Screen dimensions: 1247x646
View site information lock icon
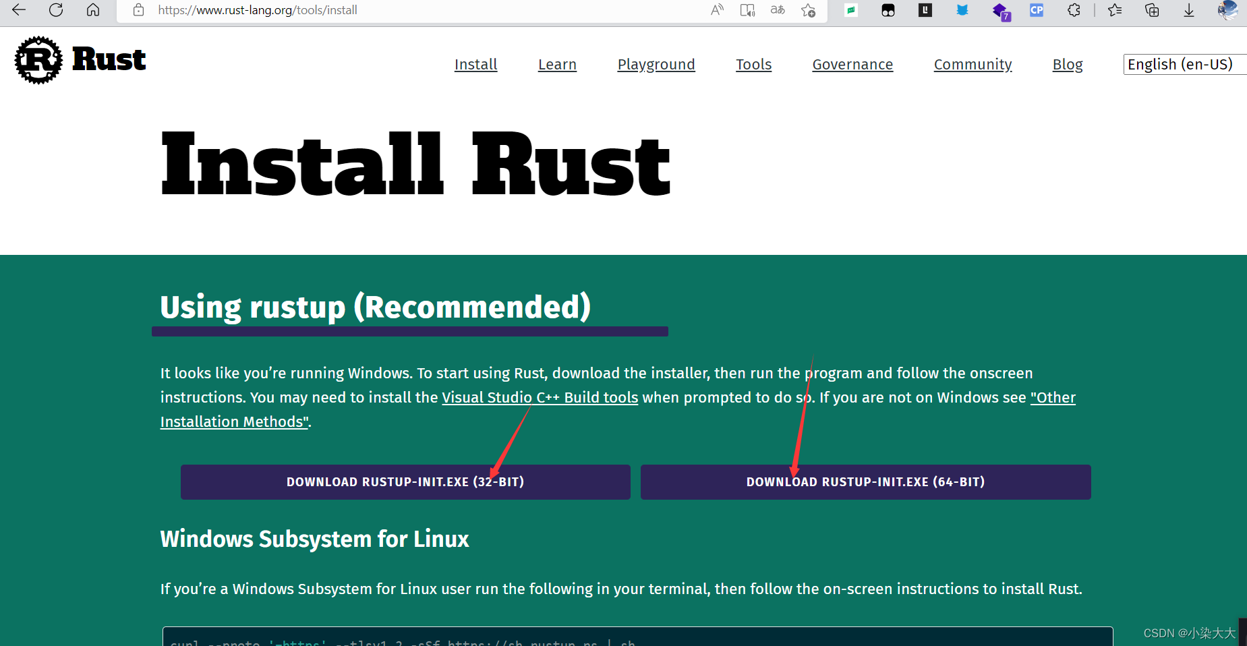coord(138,10)
